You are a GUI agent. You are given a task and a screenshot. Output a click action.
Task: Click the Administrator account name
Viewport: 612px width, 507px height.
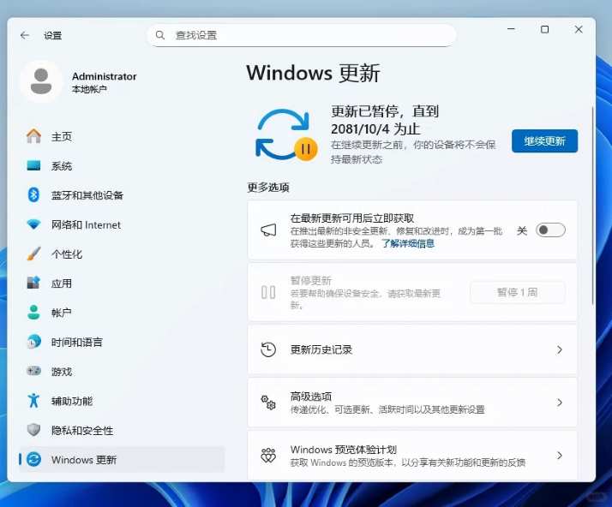[105, 76]
